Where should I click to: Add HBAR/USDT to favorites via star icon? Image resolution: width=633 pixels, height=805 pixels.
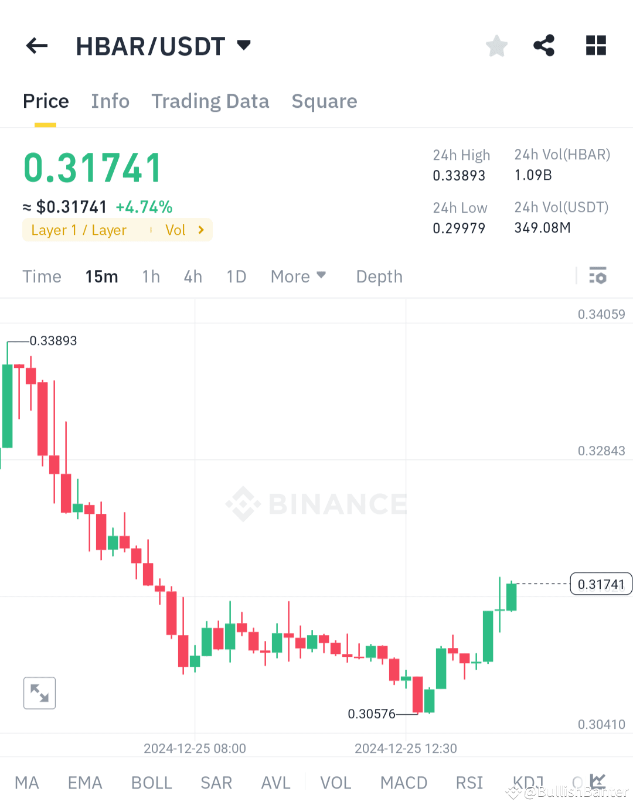pyautogui.click(x=496, y=46)
